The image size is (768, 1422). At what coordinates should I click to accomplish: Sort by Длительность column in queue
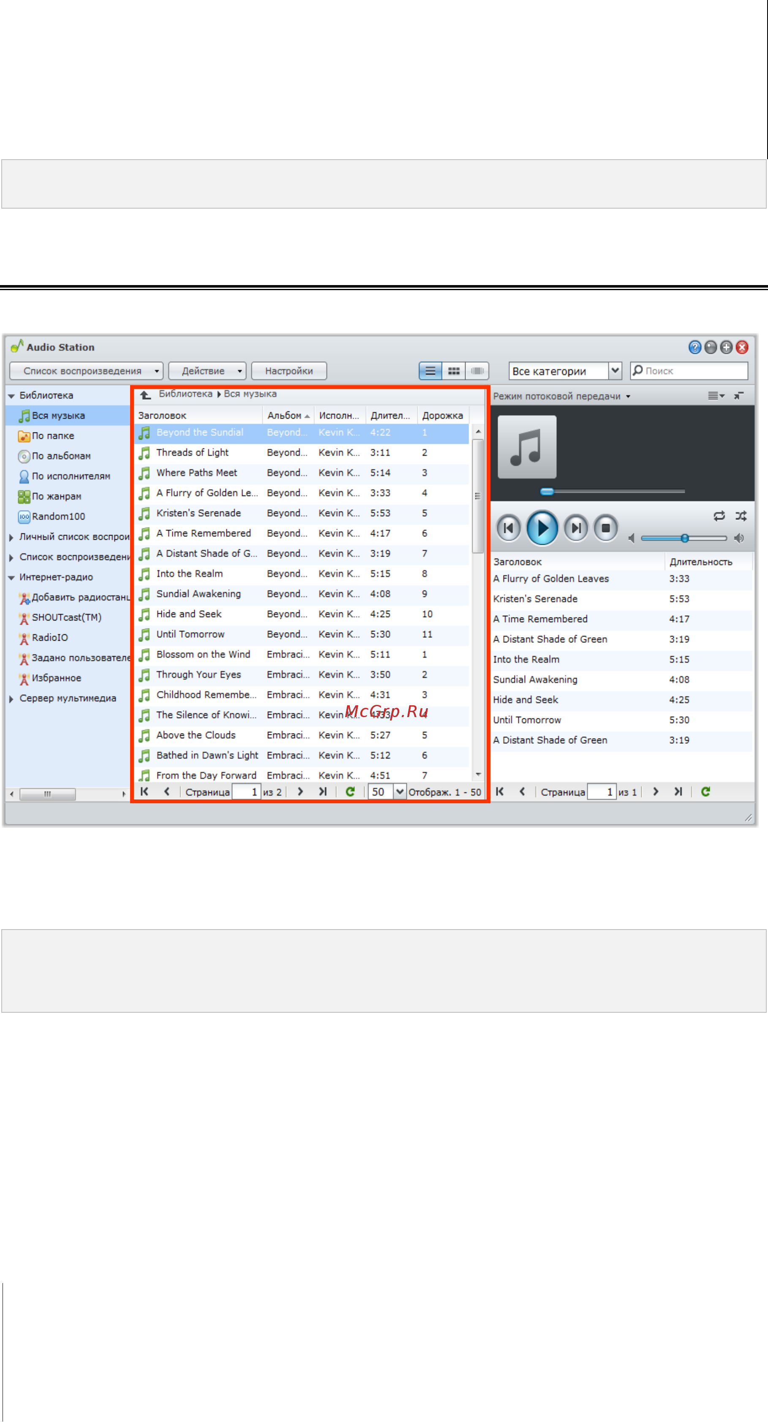pos(708,562)
